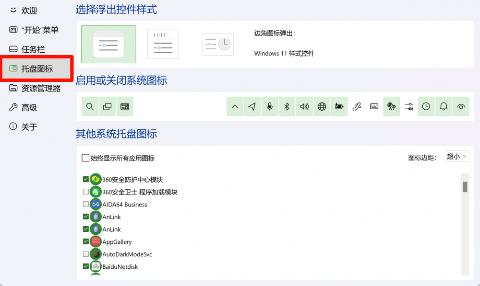Toggle the microphone system tray icon
480x286 pixels.
coord(270,107)
